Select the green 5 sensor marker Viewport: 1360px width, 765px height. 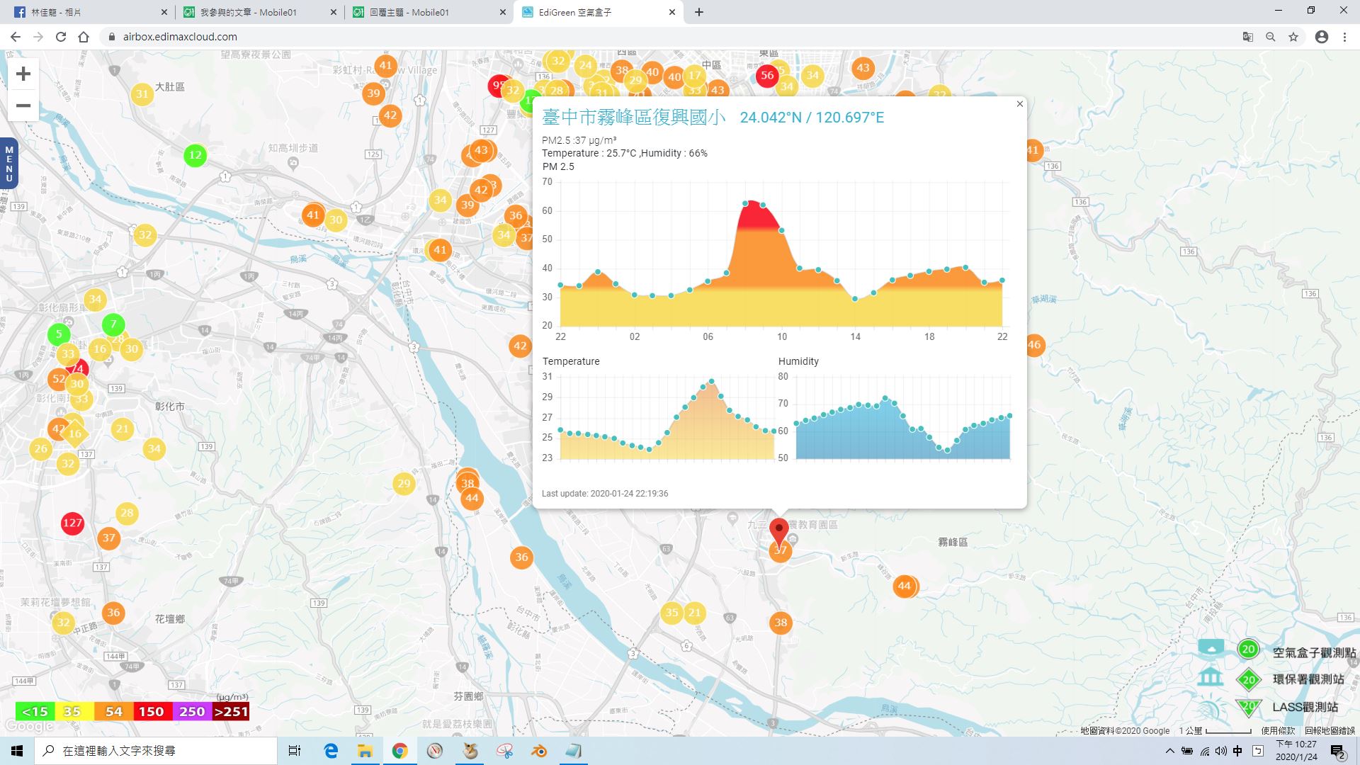tap(59, 334)
